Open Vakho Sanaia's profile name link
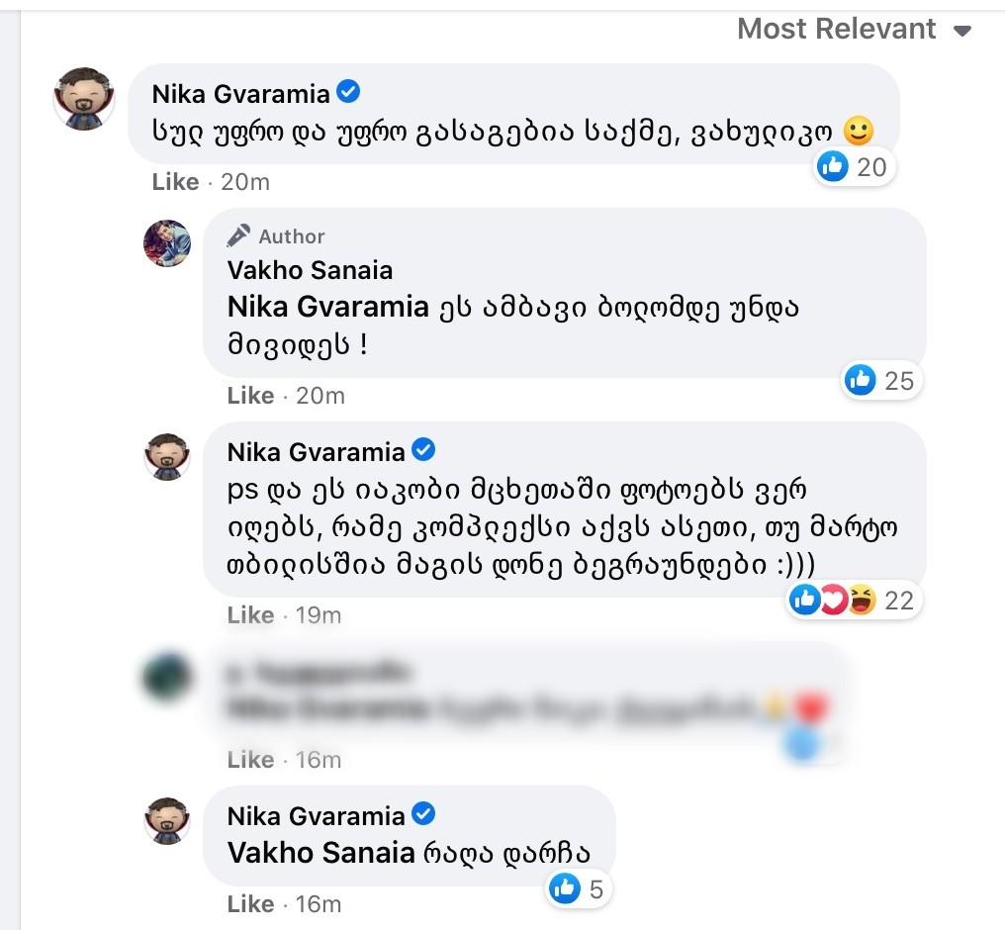 click(310, 270)
